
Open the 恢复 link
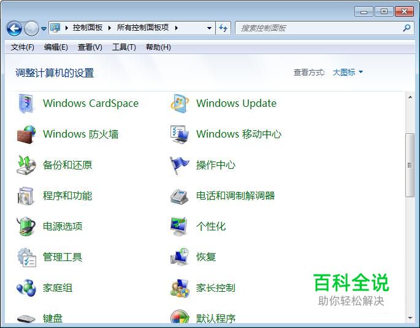coord(206,257)
